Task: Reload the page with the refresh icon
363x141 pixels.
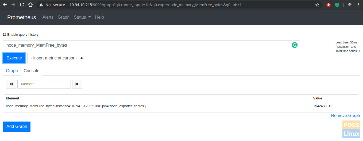Action: (x=22, y=5)
